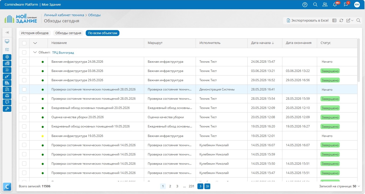365x194 pixels.
Task: Open the Личный кабинет техника breadcrumb link
Action: tap(64, 15)
